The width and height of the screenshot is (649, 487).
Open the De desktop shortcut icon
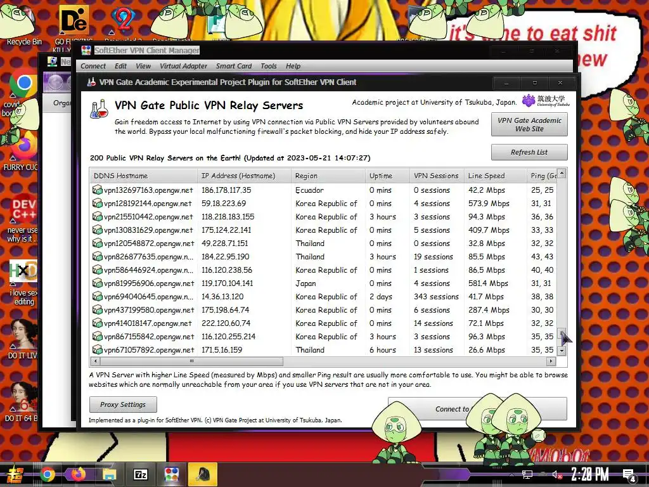click(74, 21)
